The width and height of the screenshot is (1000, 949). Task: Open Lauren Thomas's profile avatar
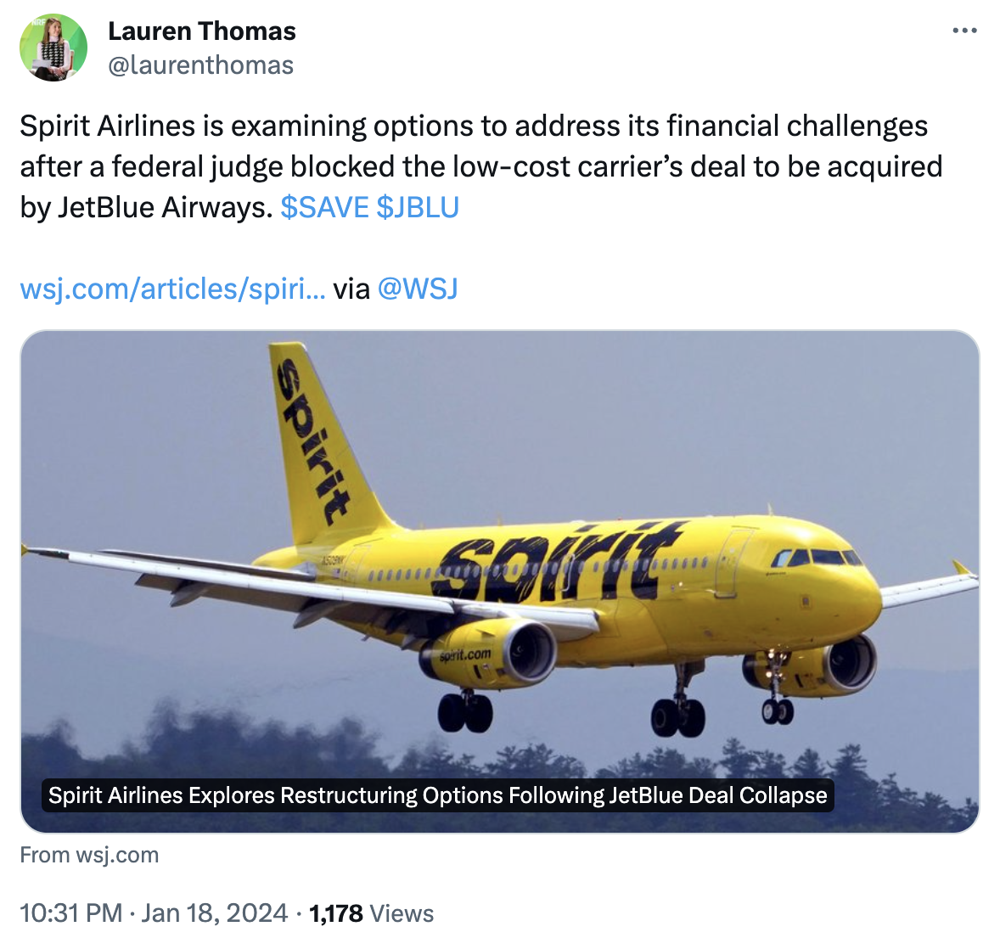(53, 48)
